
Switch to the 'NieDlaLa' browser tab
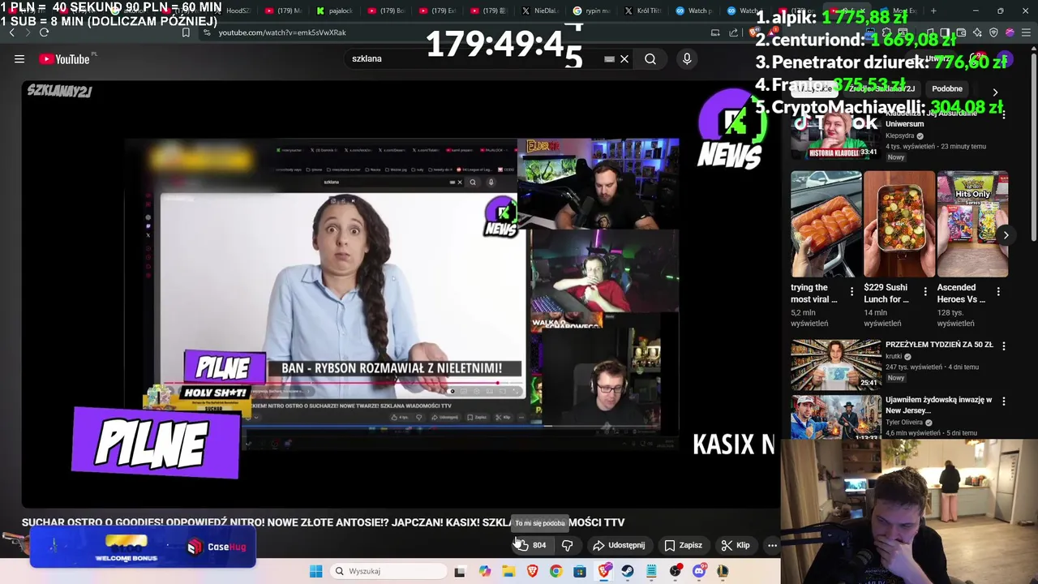point(539,11)
